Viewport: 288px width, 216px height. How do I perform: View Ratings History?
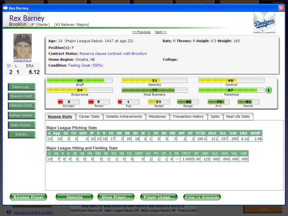point(22,115)
